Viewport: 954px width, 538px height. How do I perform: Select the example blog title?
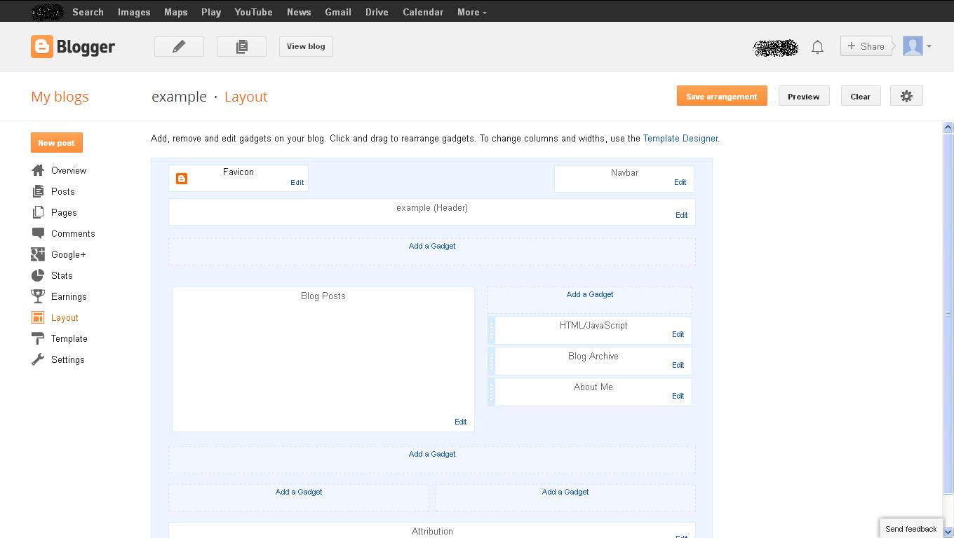pyautogui.click(x=179, y=97)
